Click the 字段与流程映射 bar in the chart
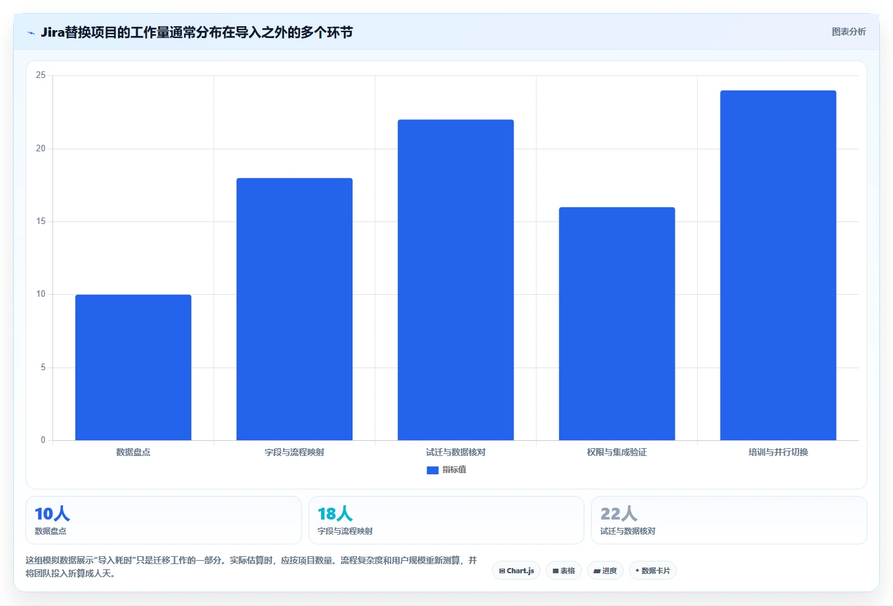 click(294, 309)
